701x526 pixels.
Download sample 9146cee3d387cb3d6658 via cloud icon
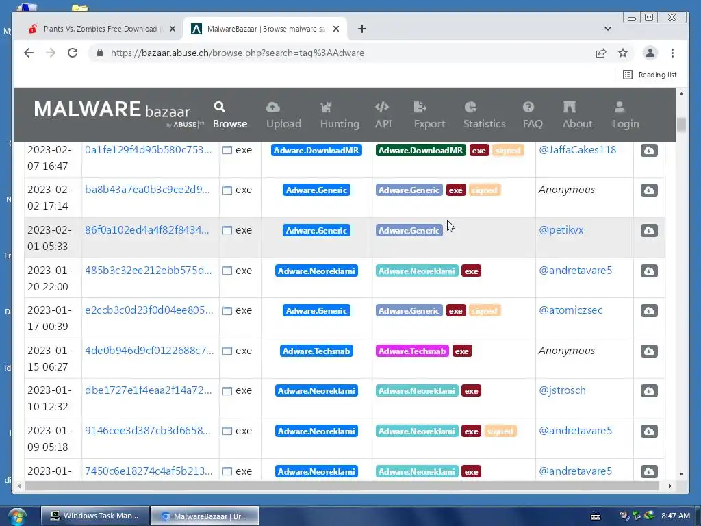pyautogui.click(x=649, y=431)
